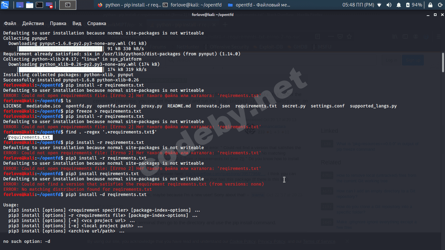Image resolution: width=445 pixels, height=250 pixels.
Task: Click 'proxy.py' in the ls output
Action: click(x=152, y=106)
